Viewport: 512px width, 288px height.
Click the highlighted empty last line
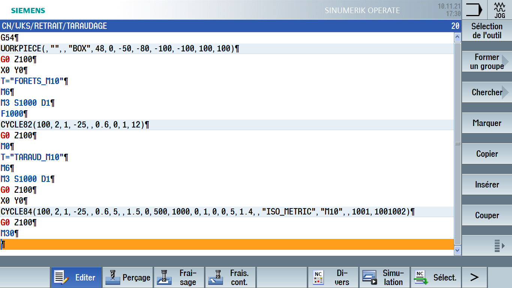click(227, 244)
